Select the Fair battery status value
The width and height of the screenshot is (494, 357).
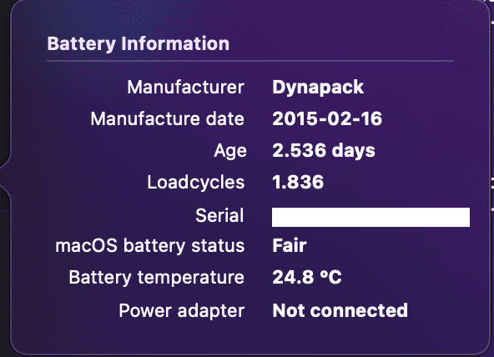point(290,245)
